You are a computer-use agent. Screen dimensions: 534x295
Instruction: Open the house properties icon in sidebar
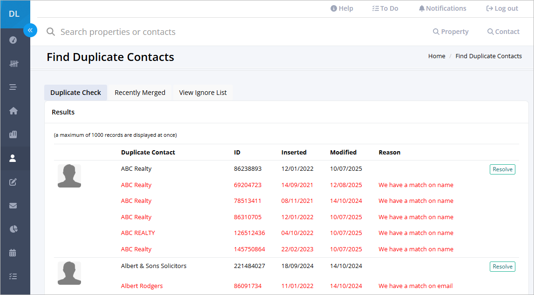(14, 111)
